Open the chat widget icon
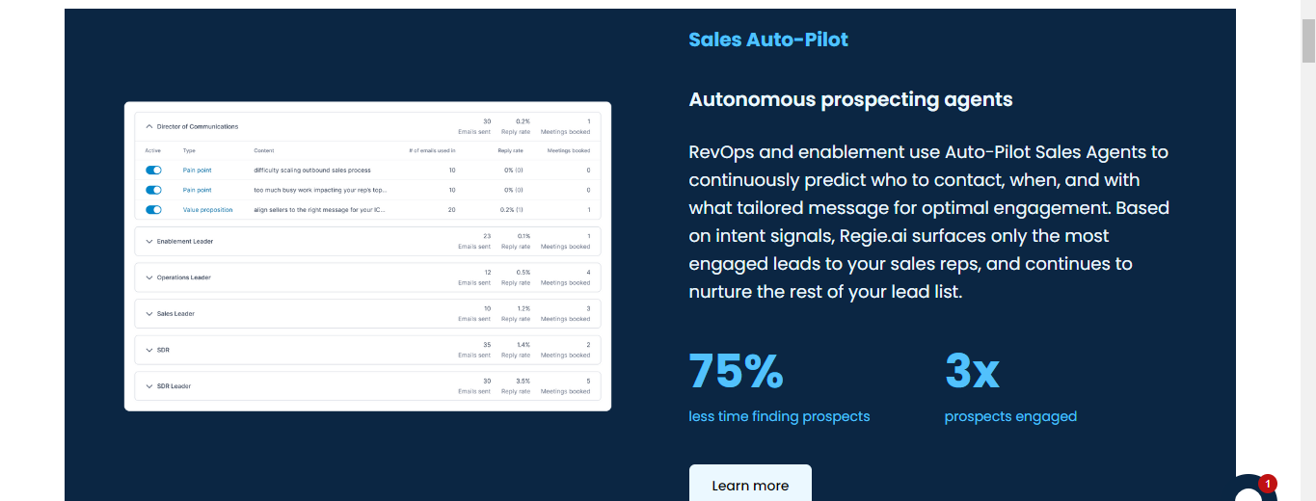Screen dimensions: 1316x501 tap(1249, 489)
